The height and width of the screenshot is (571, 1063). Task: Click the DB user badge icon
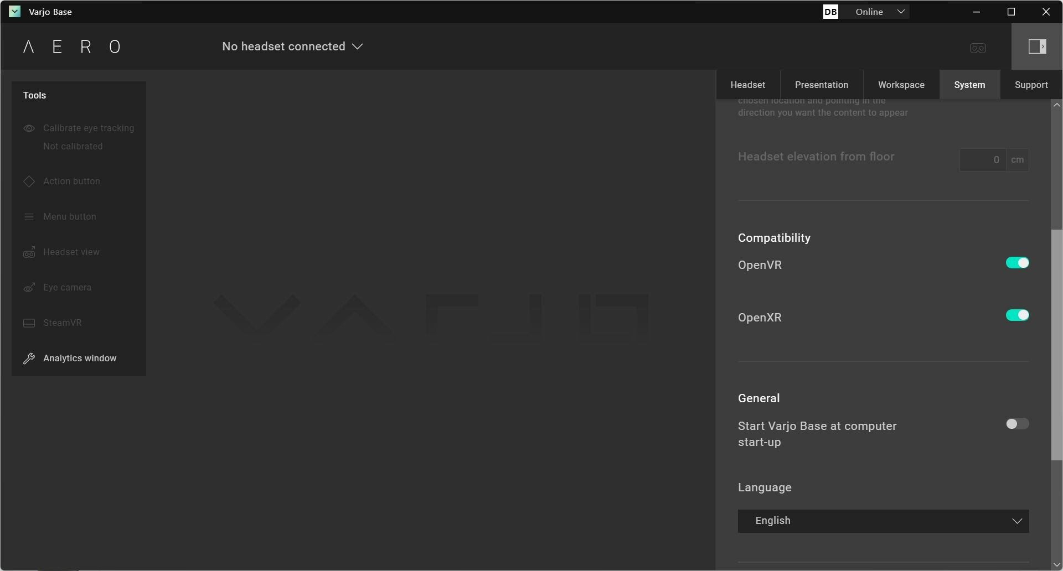830,12
